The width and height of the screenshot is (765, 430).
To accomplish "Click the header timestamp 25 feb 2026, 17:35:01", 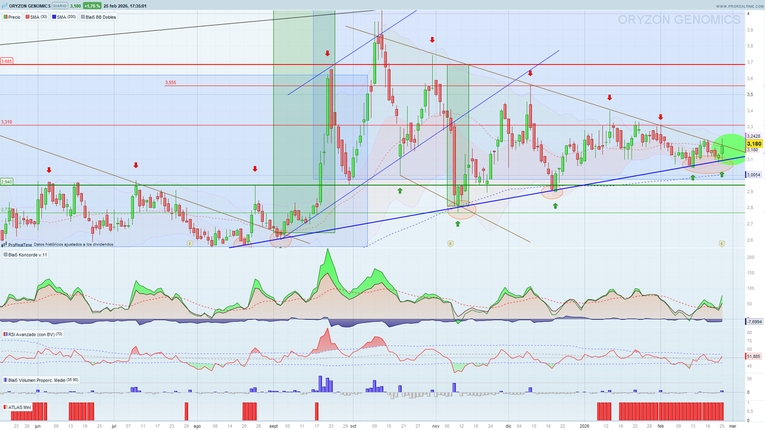I will pos(126,6).
